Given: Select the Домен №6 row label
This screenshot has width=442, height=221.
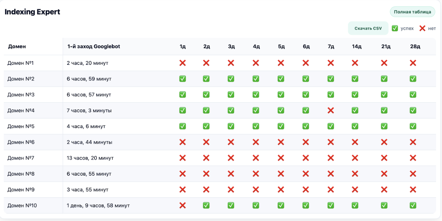Looking at the screenshot, I should 21,142.
